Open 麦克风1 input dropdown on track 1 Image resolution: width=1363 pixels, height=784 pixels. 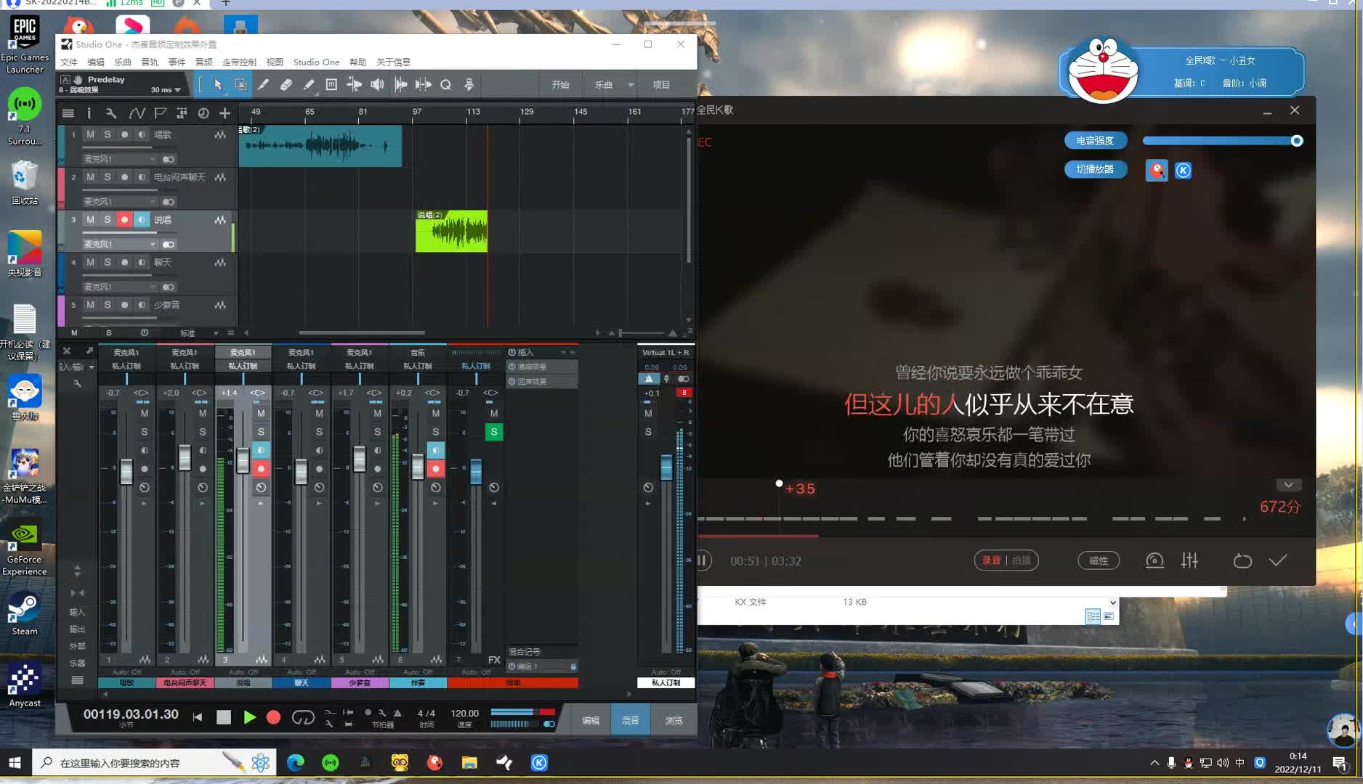click(x=153, y=159)
